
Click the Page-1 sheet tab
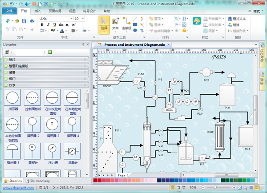pos(123,176)
